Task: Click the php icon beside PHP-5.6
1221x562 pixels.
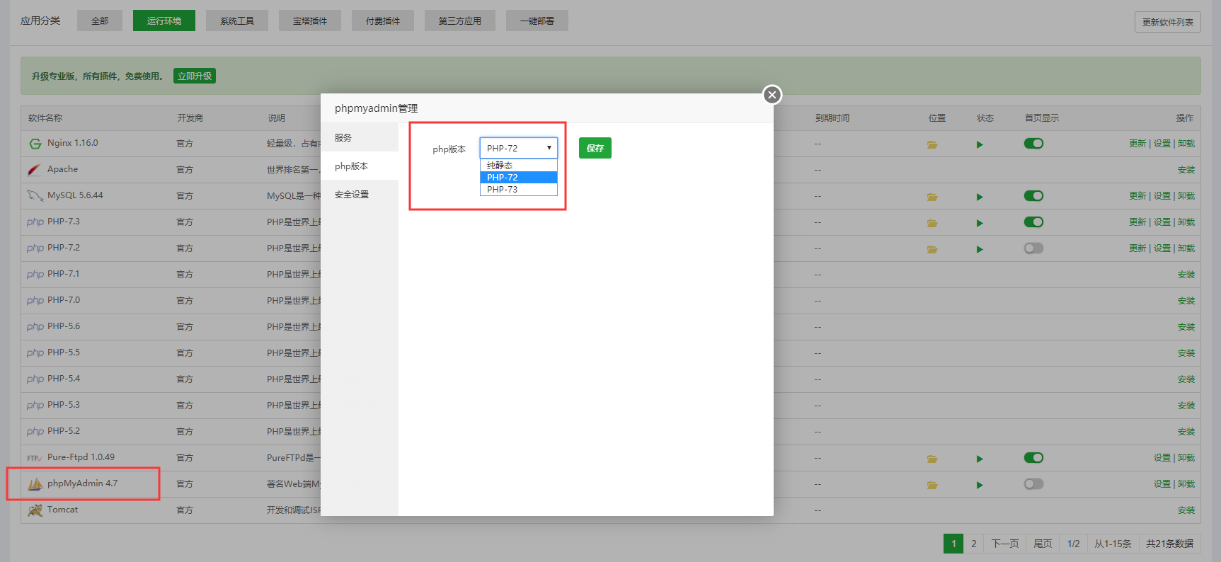Action: click(35, 326)
